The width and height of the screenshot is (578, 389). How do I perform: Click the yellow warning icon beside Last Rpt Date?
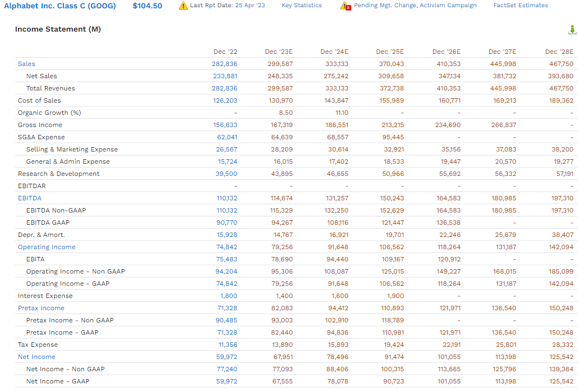point(183,6)
